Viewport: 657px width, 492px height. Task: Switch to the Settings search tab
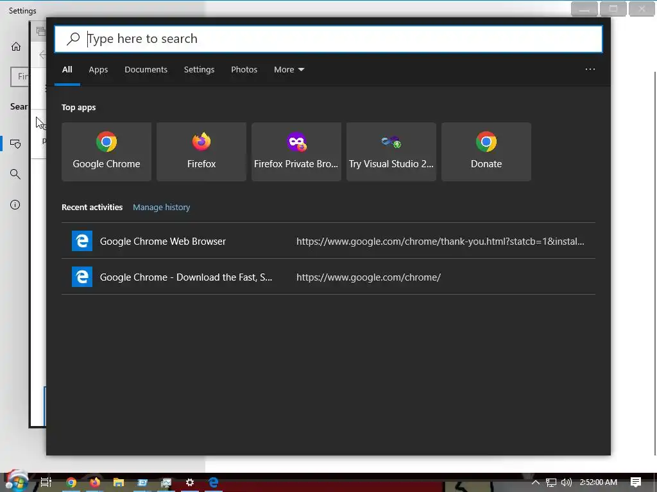199,69
